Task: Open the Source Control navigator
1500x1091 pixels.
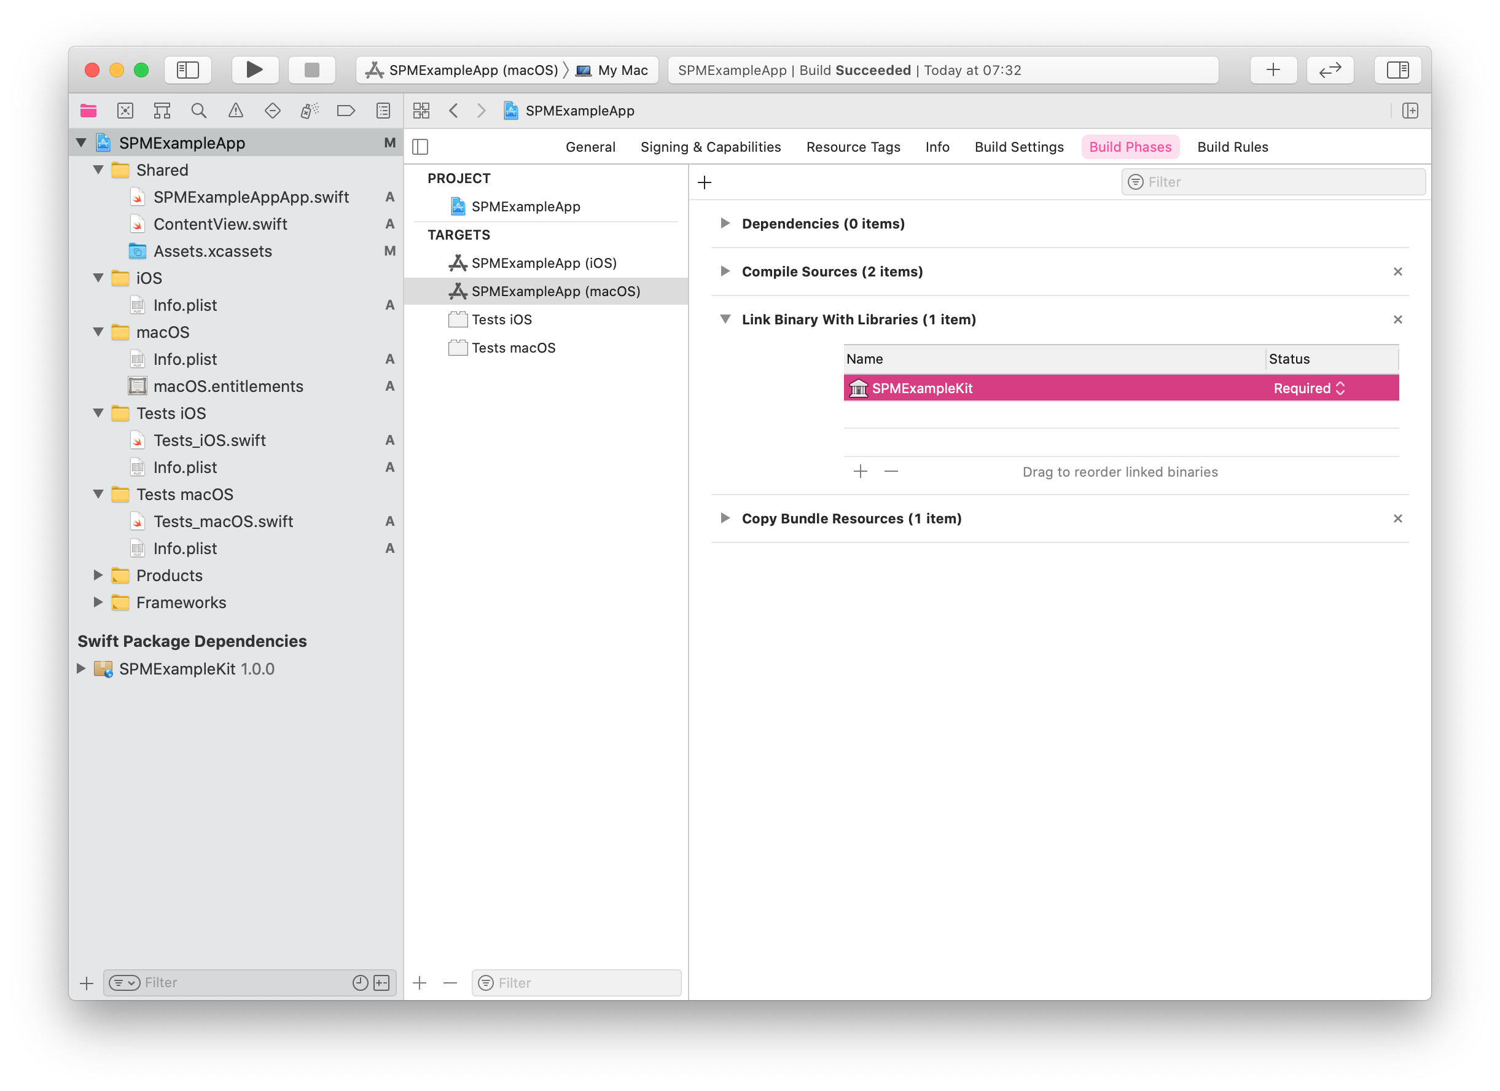Action: (125, 111)
